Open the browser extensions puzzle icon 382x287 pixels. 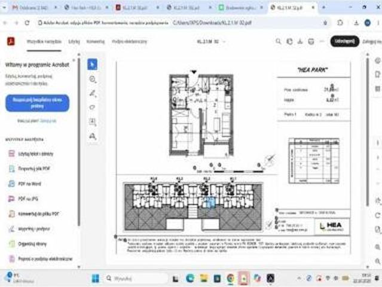tap(340, 23)
